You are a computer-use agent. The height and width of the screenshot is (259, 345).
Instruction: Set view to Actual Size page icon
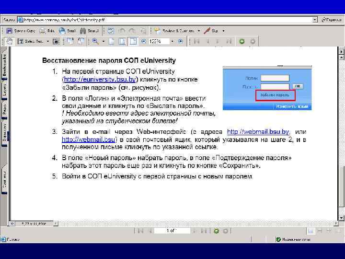(x=112, y=41)
